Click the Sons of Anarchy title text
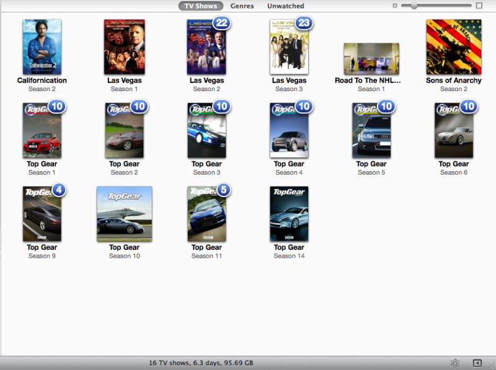The width and height of the screenshot is (496, 370). (454, 81)
